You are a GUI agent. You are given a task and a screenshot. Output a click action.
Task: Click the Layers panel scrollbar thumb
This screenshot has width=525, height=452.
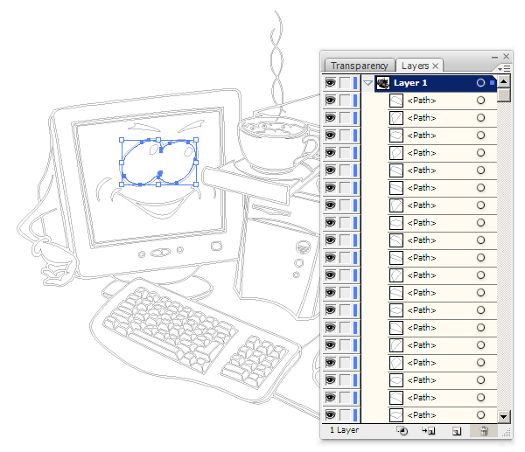coord(504,94)
